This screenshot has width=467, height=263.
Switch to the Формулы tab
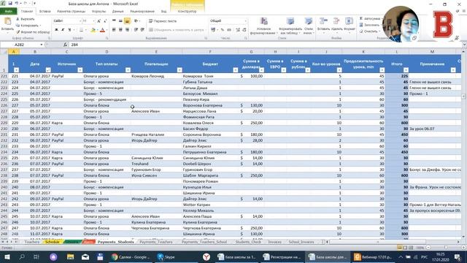pos(99,12)
